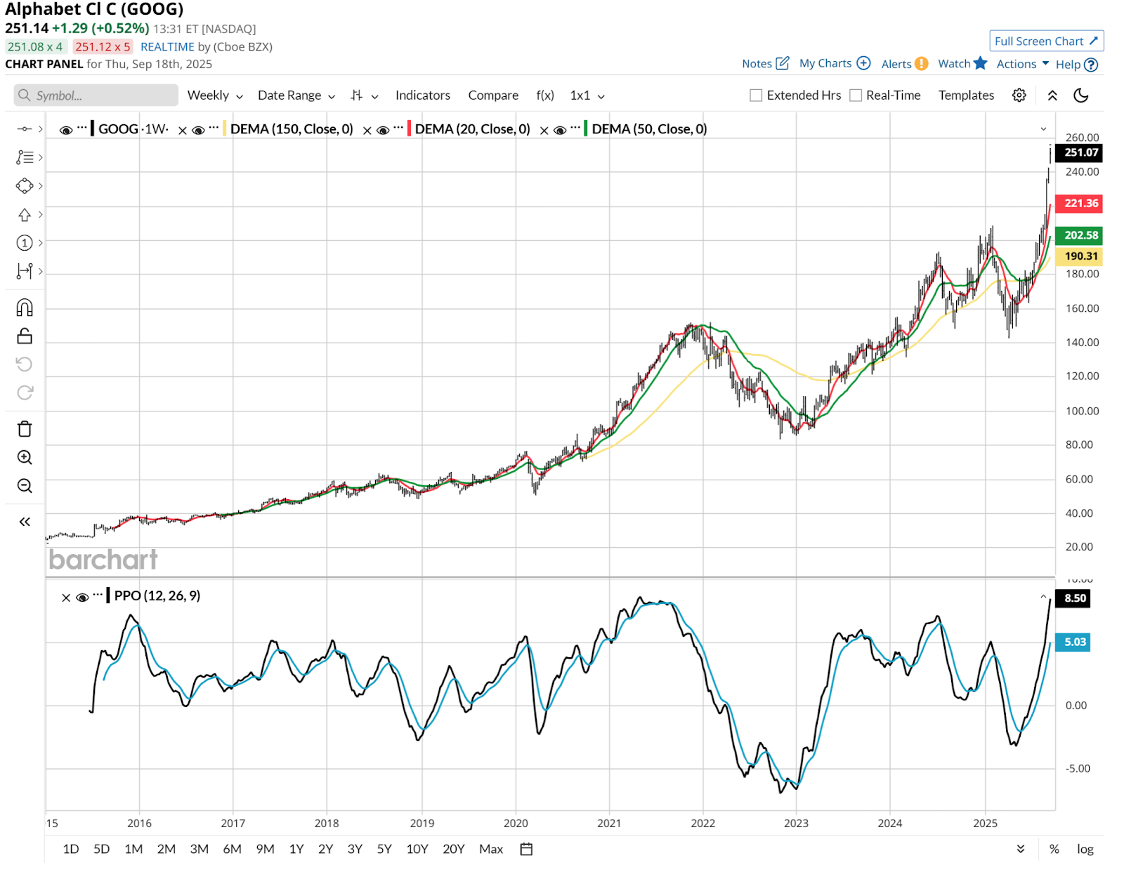The width and height of the screenshot is (1124, 870).
Task: Toggle the magnet snap mode
Action: pos(25,308)
